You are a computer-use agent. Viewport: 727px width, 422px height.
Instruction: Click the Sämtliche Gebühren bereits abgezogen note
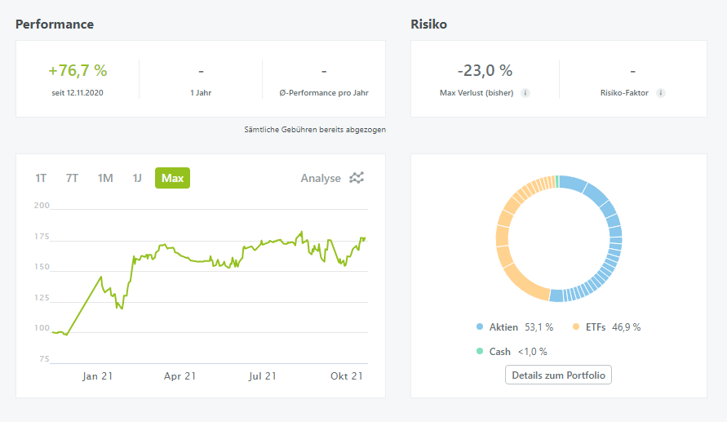(x=315, y=129)
